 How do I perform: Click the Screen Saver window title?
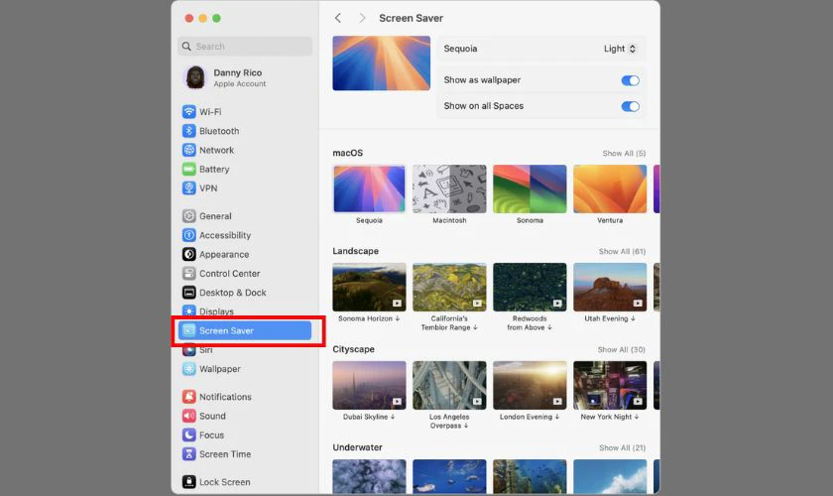(x=411, y=18)
